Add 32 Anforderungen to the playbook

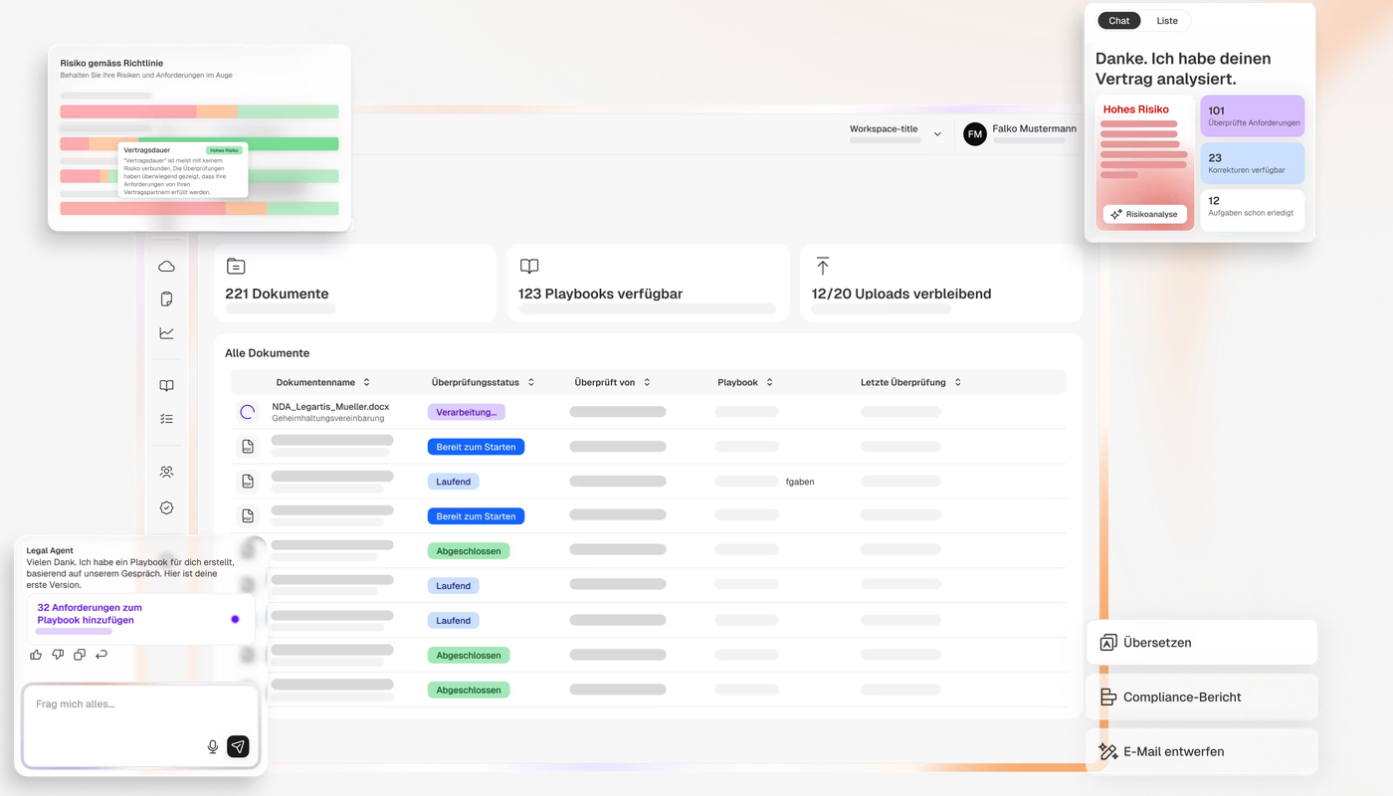140,619
